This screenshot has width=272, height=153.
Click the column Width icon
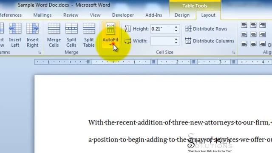pyautogui.click(x=127, y=41)
